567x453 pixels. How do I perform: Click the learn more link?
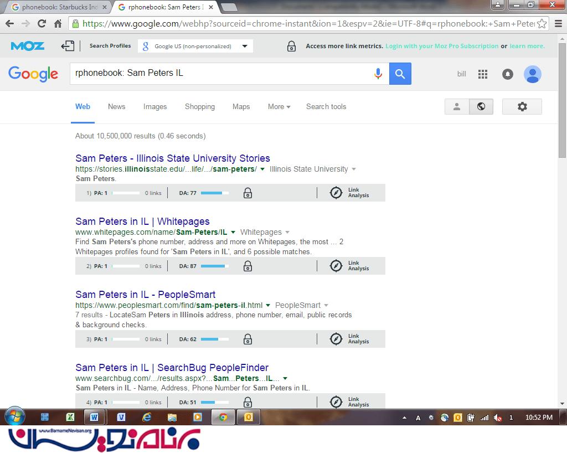point(527,46)
